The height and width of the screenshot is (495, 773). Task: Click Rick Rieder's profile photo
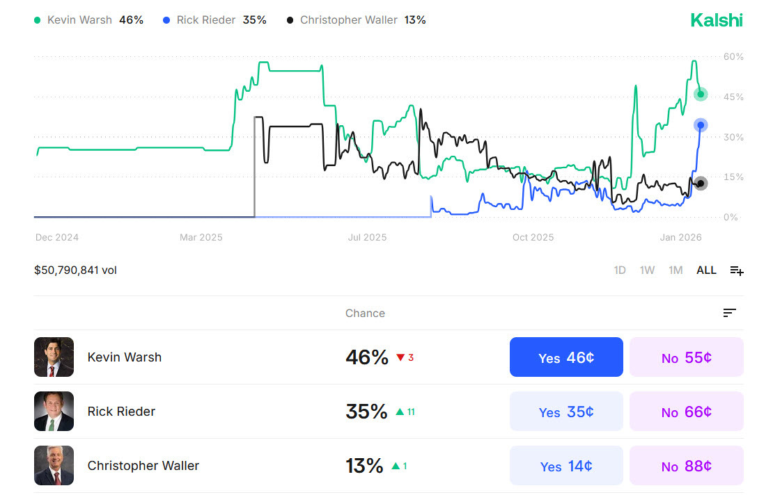pos(54,412)
